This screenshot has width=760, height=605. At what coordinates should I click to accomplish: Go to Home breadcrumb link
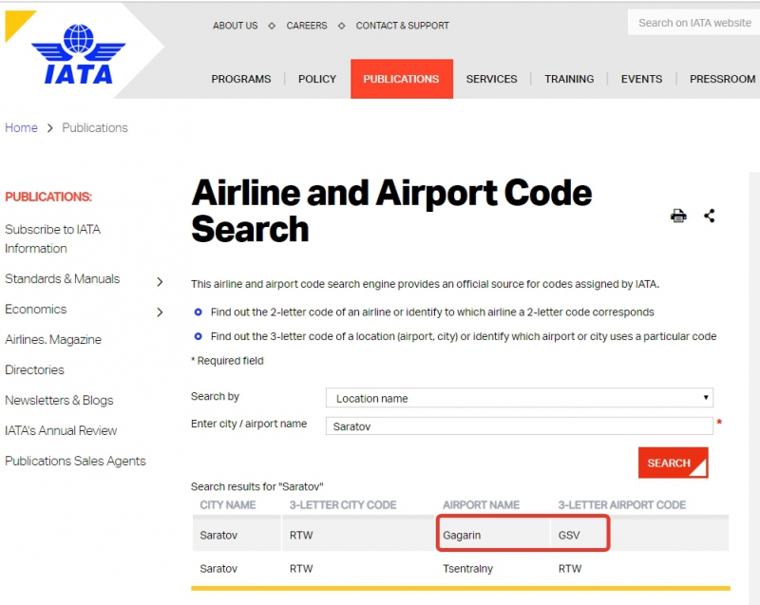21,127
